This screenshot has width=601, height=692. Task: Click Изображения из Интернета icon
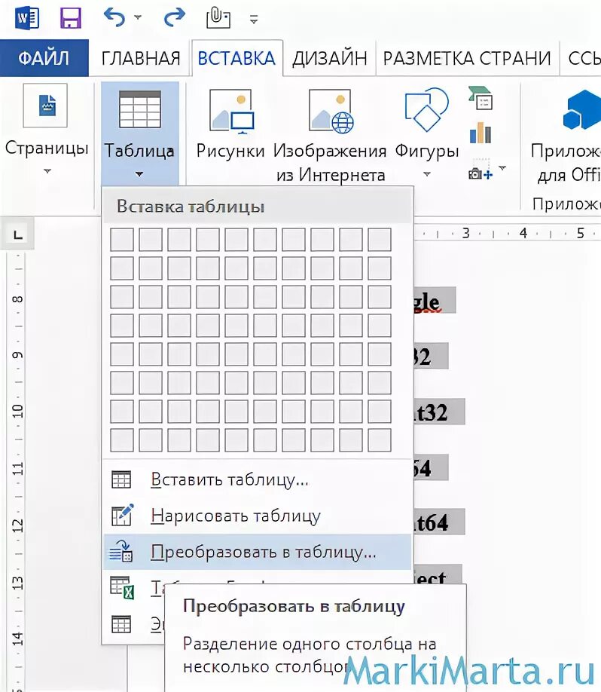tap(331, 112)
